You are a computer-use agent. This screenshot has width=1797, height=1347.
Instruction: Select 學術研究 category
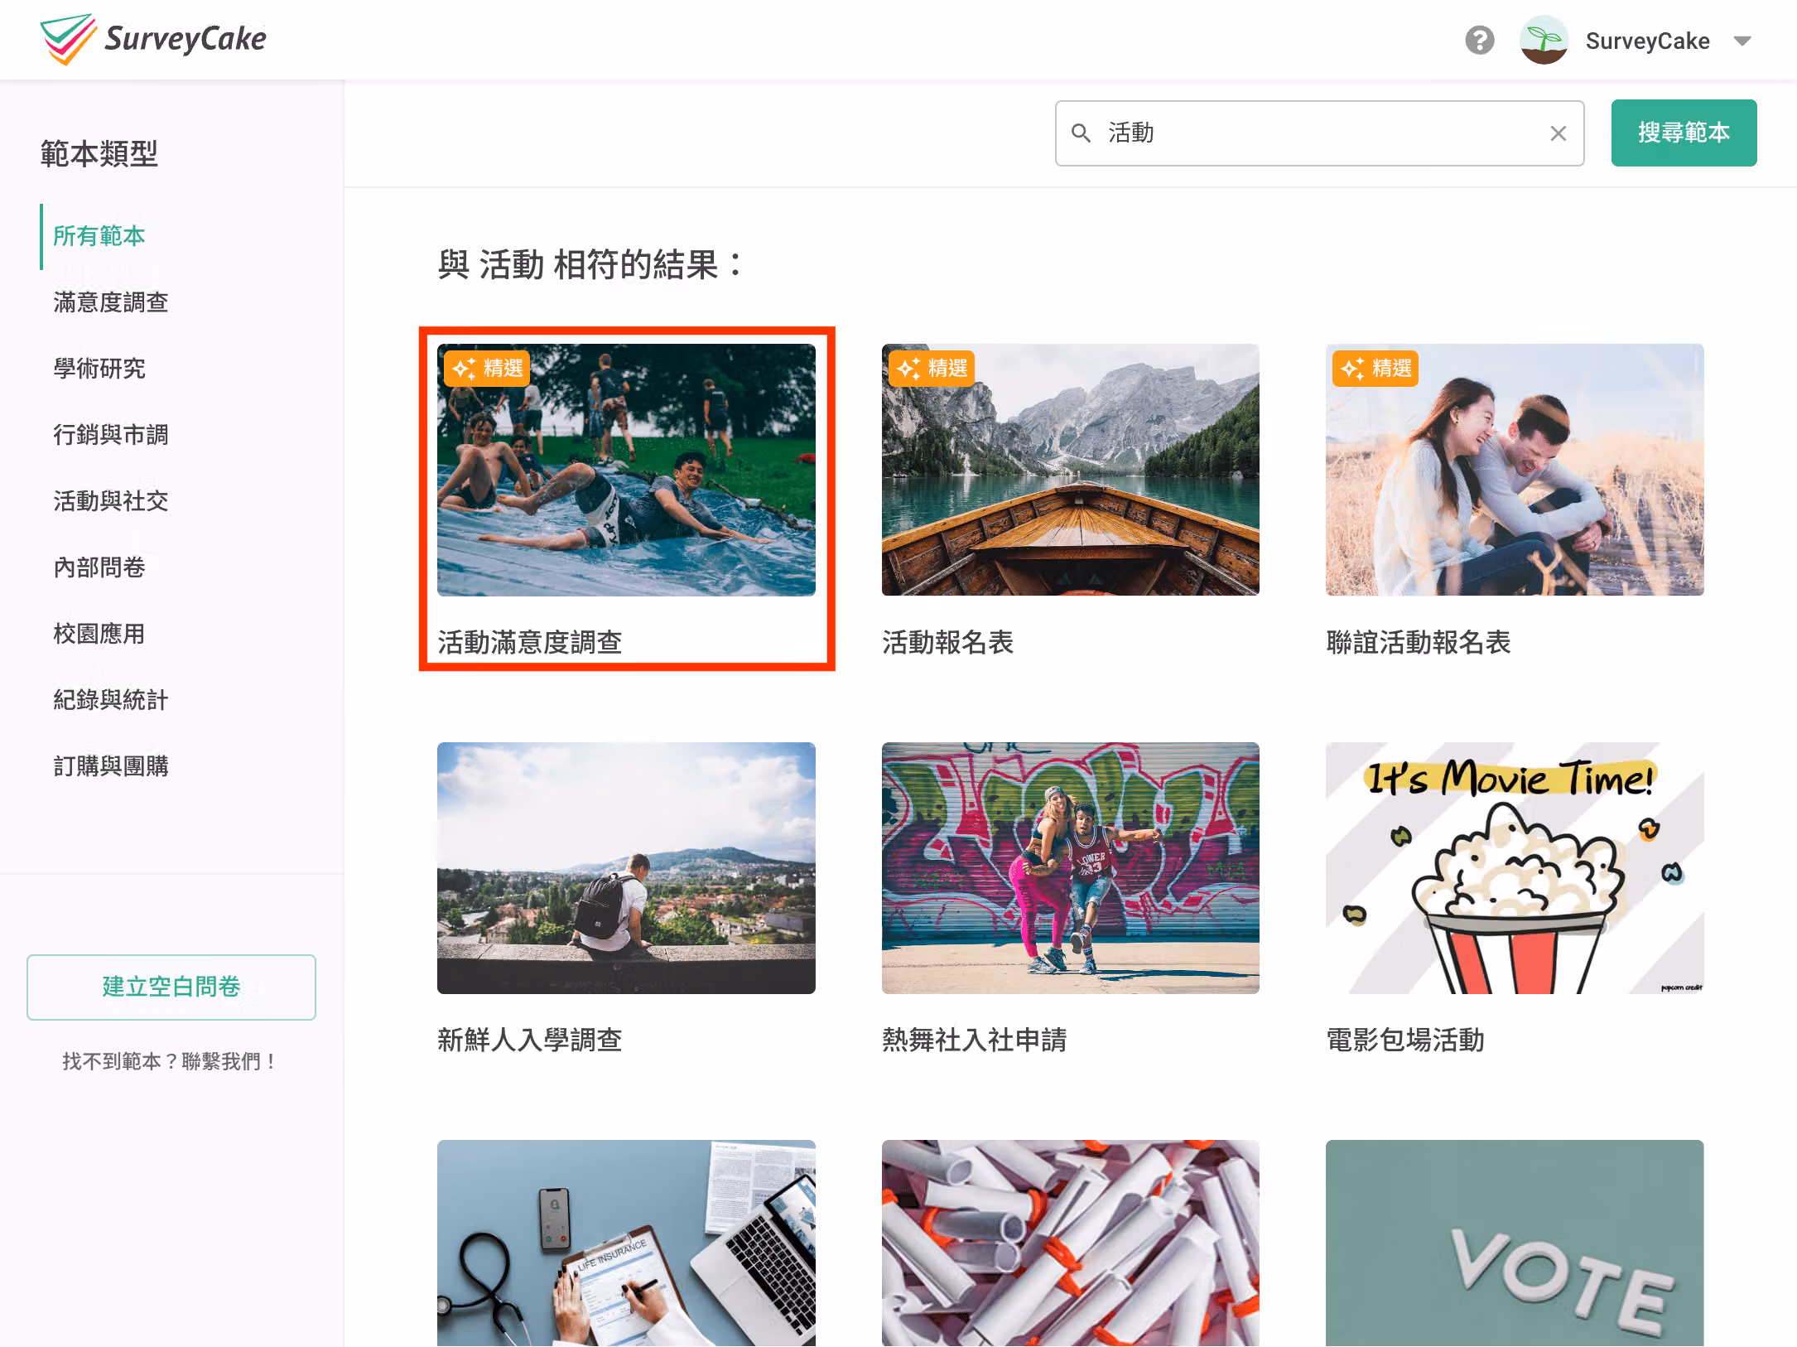(99, 369)
